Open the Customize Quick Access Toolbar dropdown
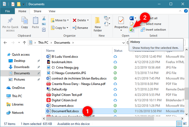This screenshot has width=189, height=127. (x=24, y=4)
